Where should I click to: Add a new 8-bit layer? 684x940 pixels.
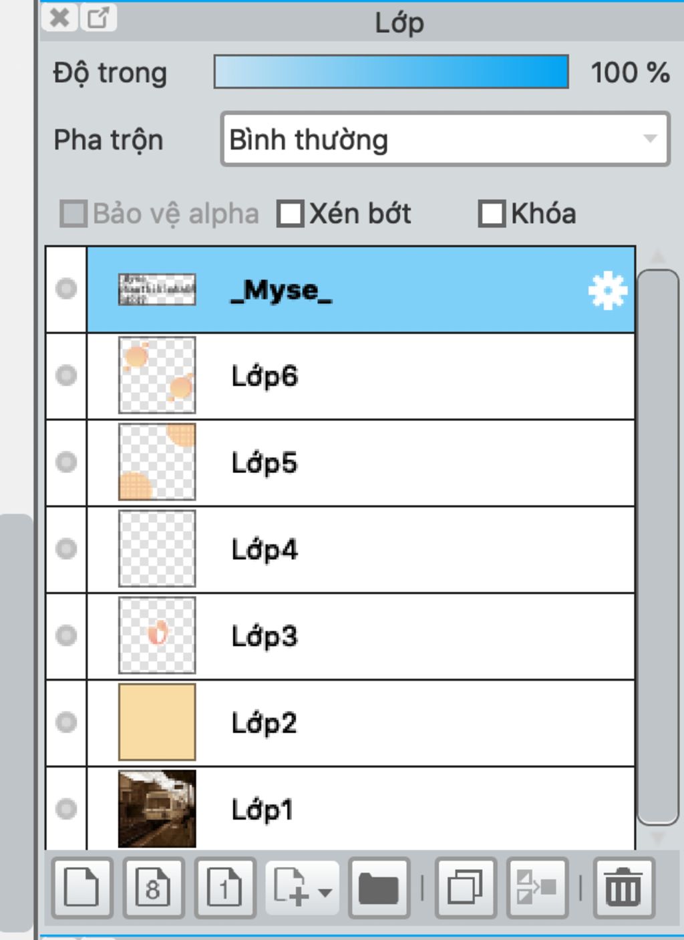coord(153,888)
